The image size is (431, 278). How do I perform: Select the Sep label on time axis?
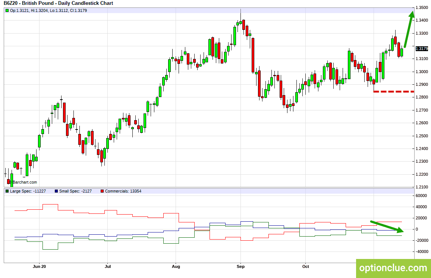[x=240, y=266]
